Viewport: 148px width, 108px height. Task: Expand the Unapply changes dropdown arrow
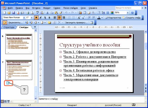click(x=45, y=23)
